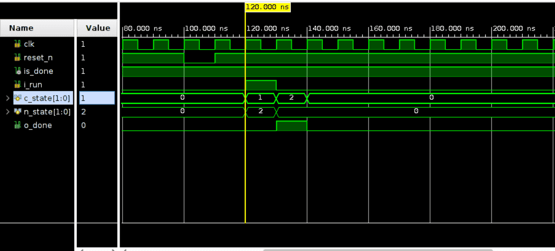This screenshot has width=555, height=251.
Task: Click the value cell of clk
Action: pos(97,44)
